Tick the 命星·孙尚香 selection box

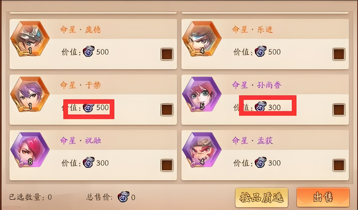pyautogui.click(x=339, y=110)
